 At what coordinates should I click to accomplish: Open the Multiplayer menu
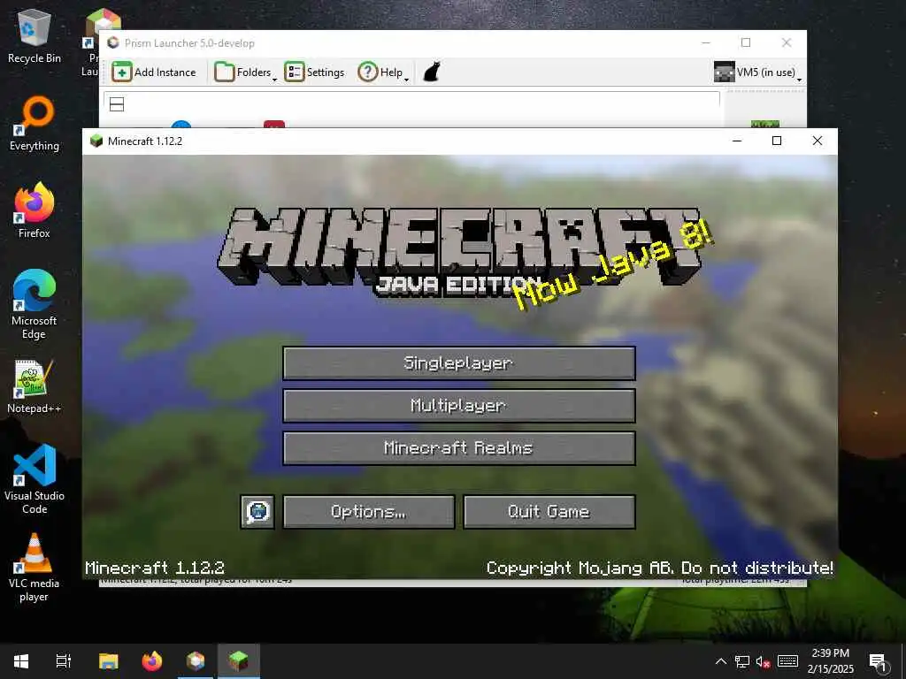pyautogui.click(x=459, y=405)
